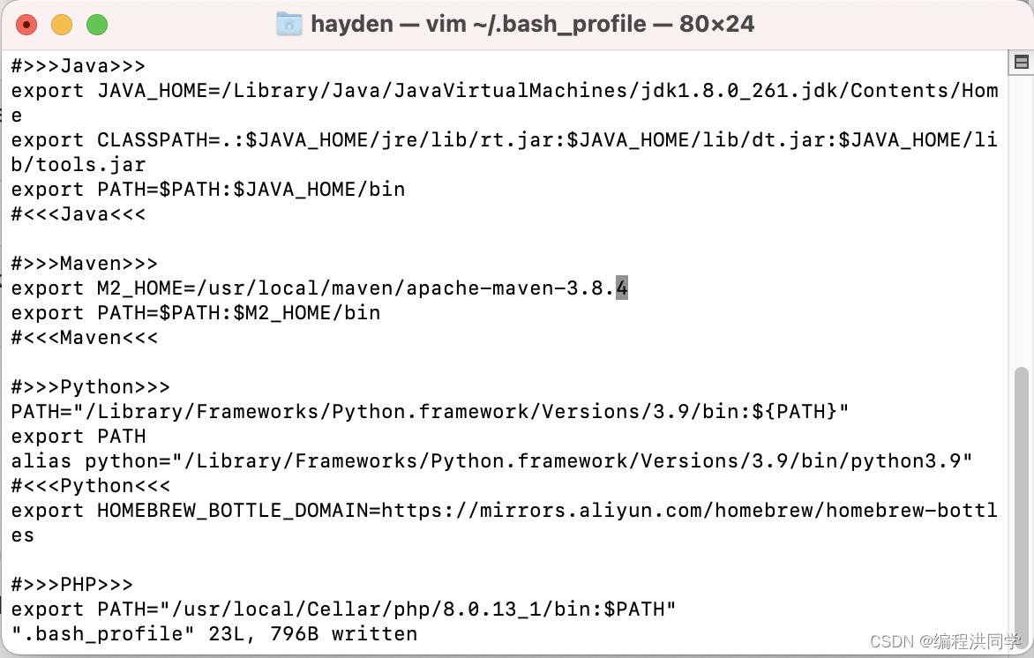Minimize the terminal using yellow button
Viewport: 1034px width, 658px height.
point(62,25)
